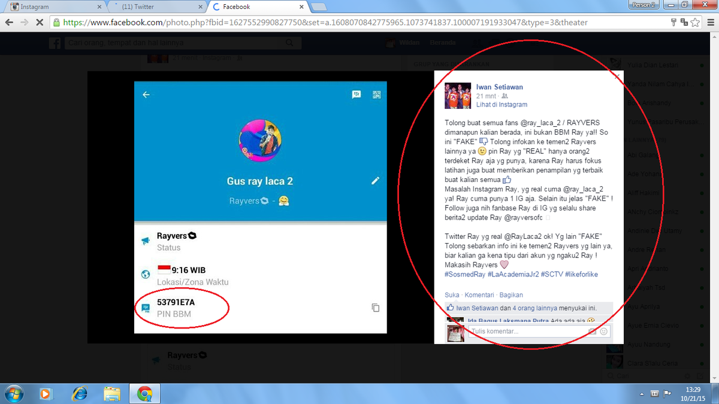Open the Windows Start menu
Screen dimensions: 719x404
(13, 393)
